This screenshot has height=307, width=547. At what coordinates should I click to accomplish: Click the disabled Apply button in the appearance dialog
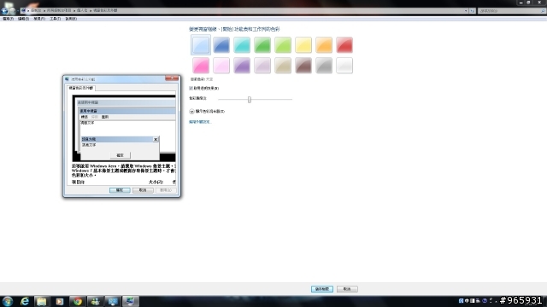(x=166, y=190)
